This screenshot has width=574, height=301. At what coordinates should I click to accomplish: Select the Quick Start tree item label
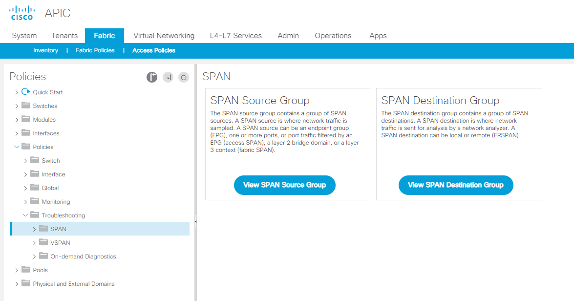tap(47, 92)
